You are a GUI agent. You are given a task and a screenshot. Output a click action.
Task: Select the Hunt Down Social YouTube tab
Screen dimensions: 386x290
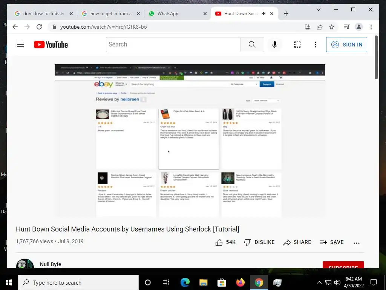pyautogui.click(x=241, y=14)
